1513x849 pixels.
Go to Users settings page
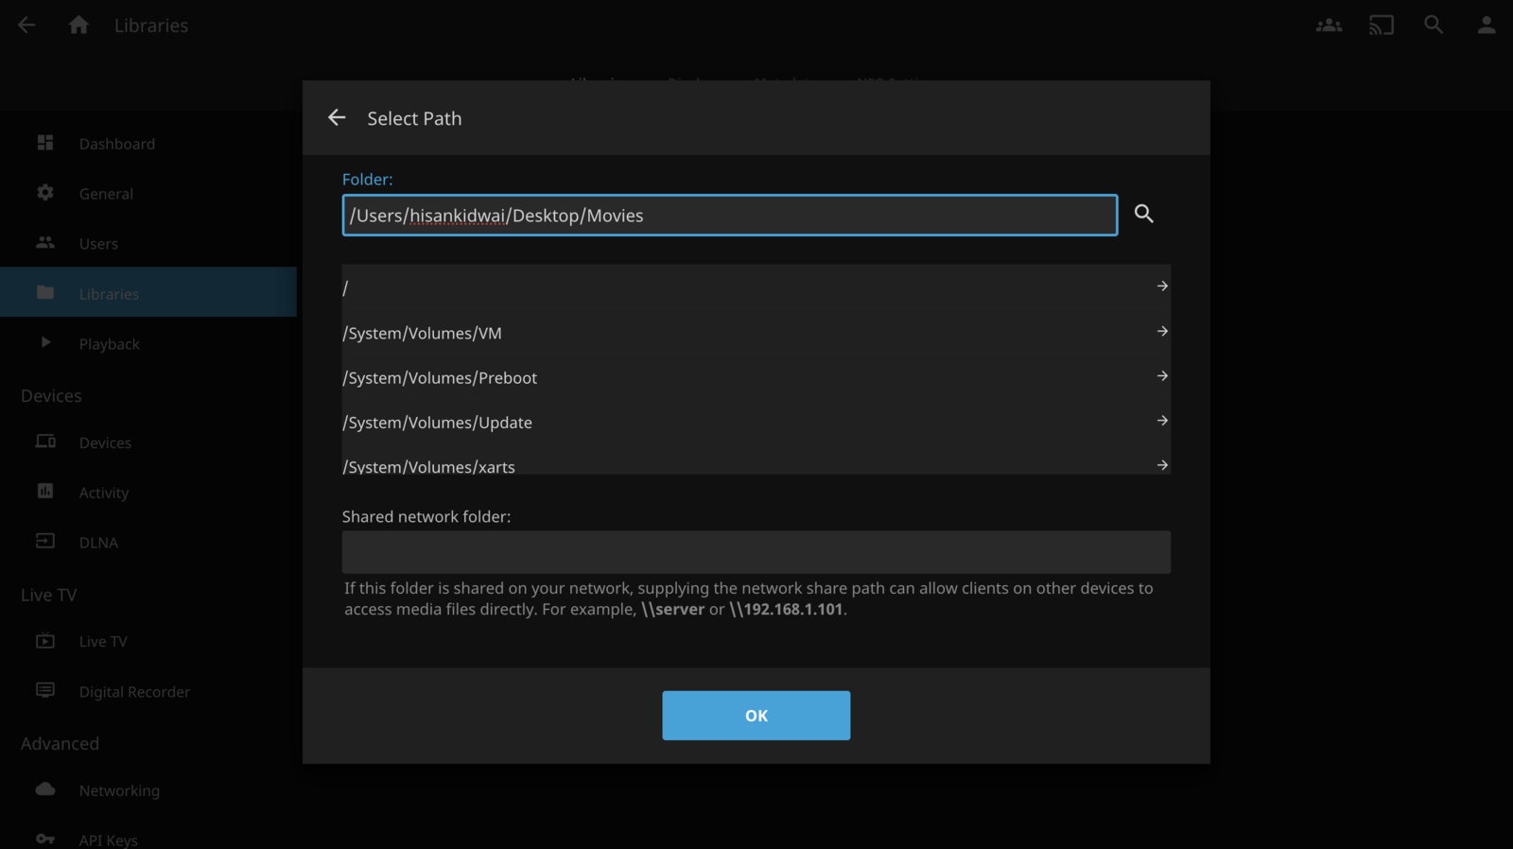[x=98, y=244]
